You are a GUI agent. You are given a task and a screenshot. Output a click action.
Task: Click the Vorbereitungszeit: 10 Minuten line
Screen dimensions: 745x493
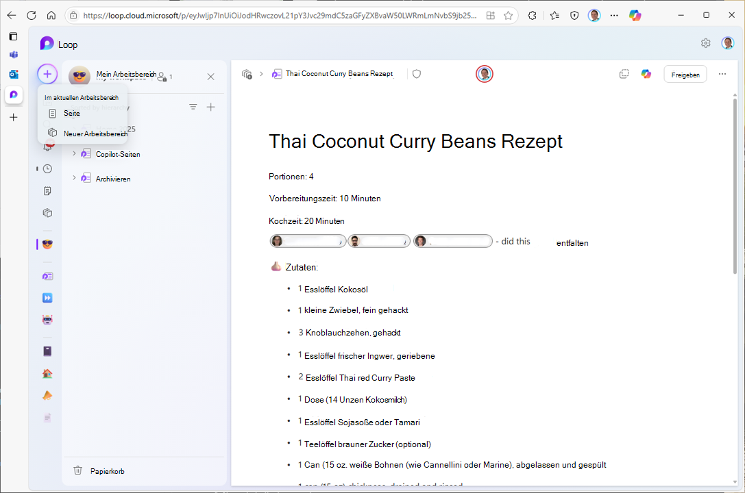click(x=324, y=199)
